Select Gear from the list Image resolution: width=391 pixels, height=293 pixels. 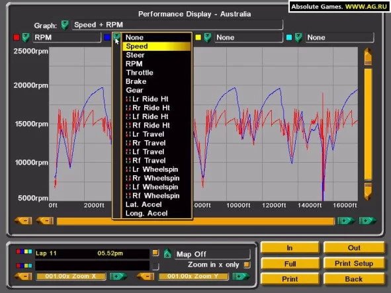(157, 90)
